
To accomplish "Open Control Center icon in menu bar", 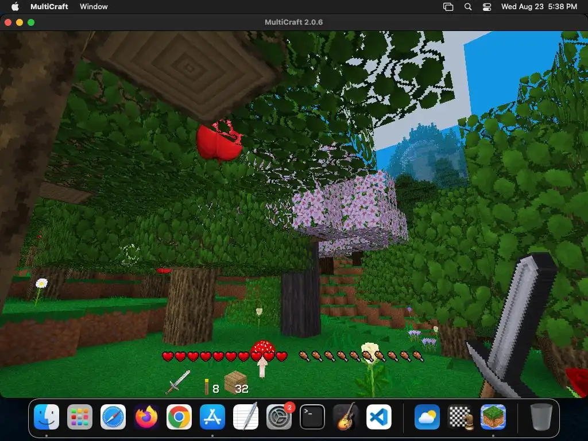I will point(487,7).
